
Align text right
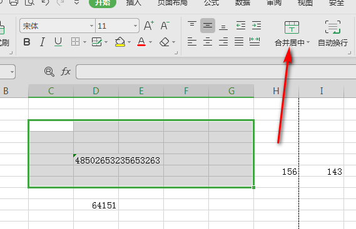point(223,42)
